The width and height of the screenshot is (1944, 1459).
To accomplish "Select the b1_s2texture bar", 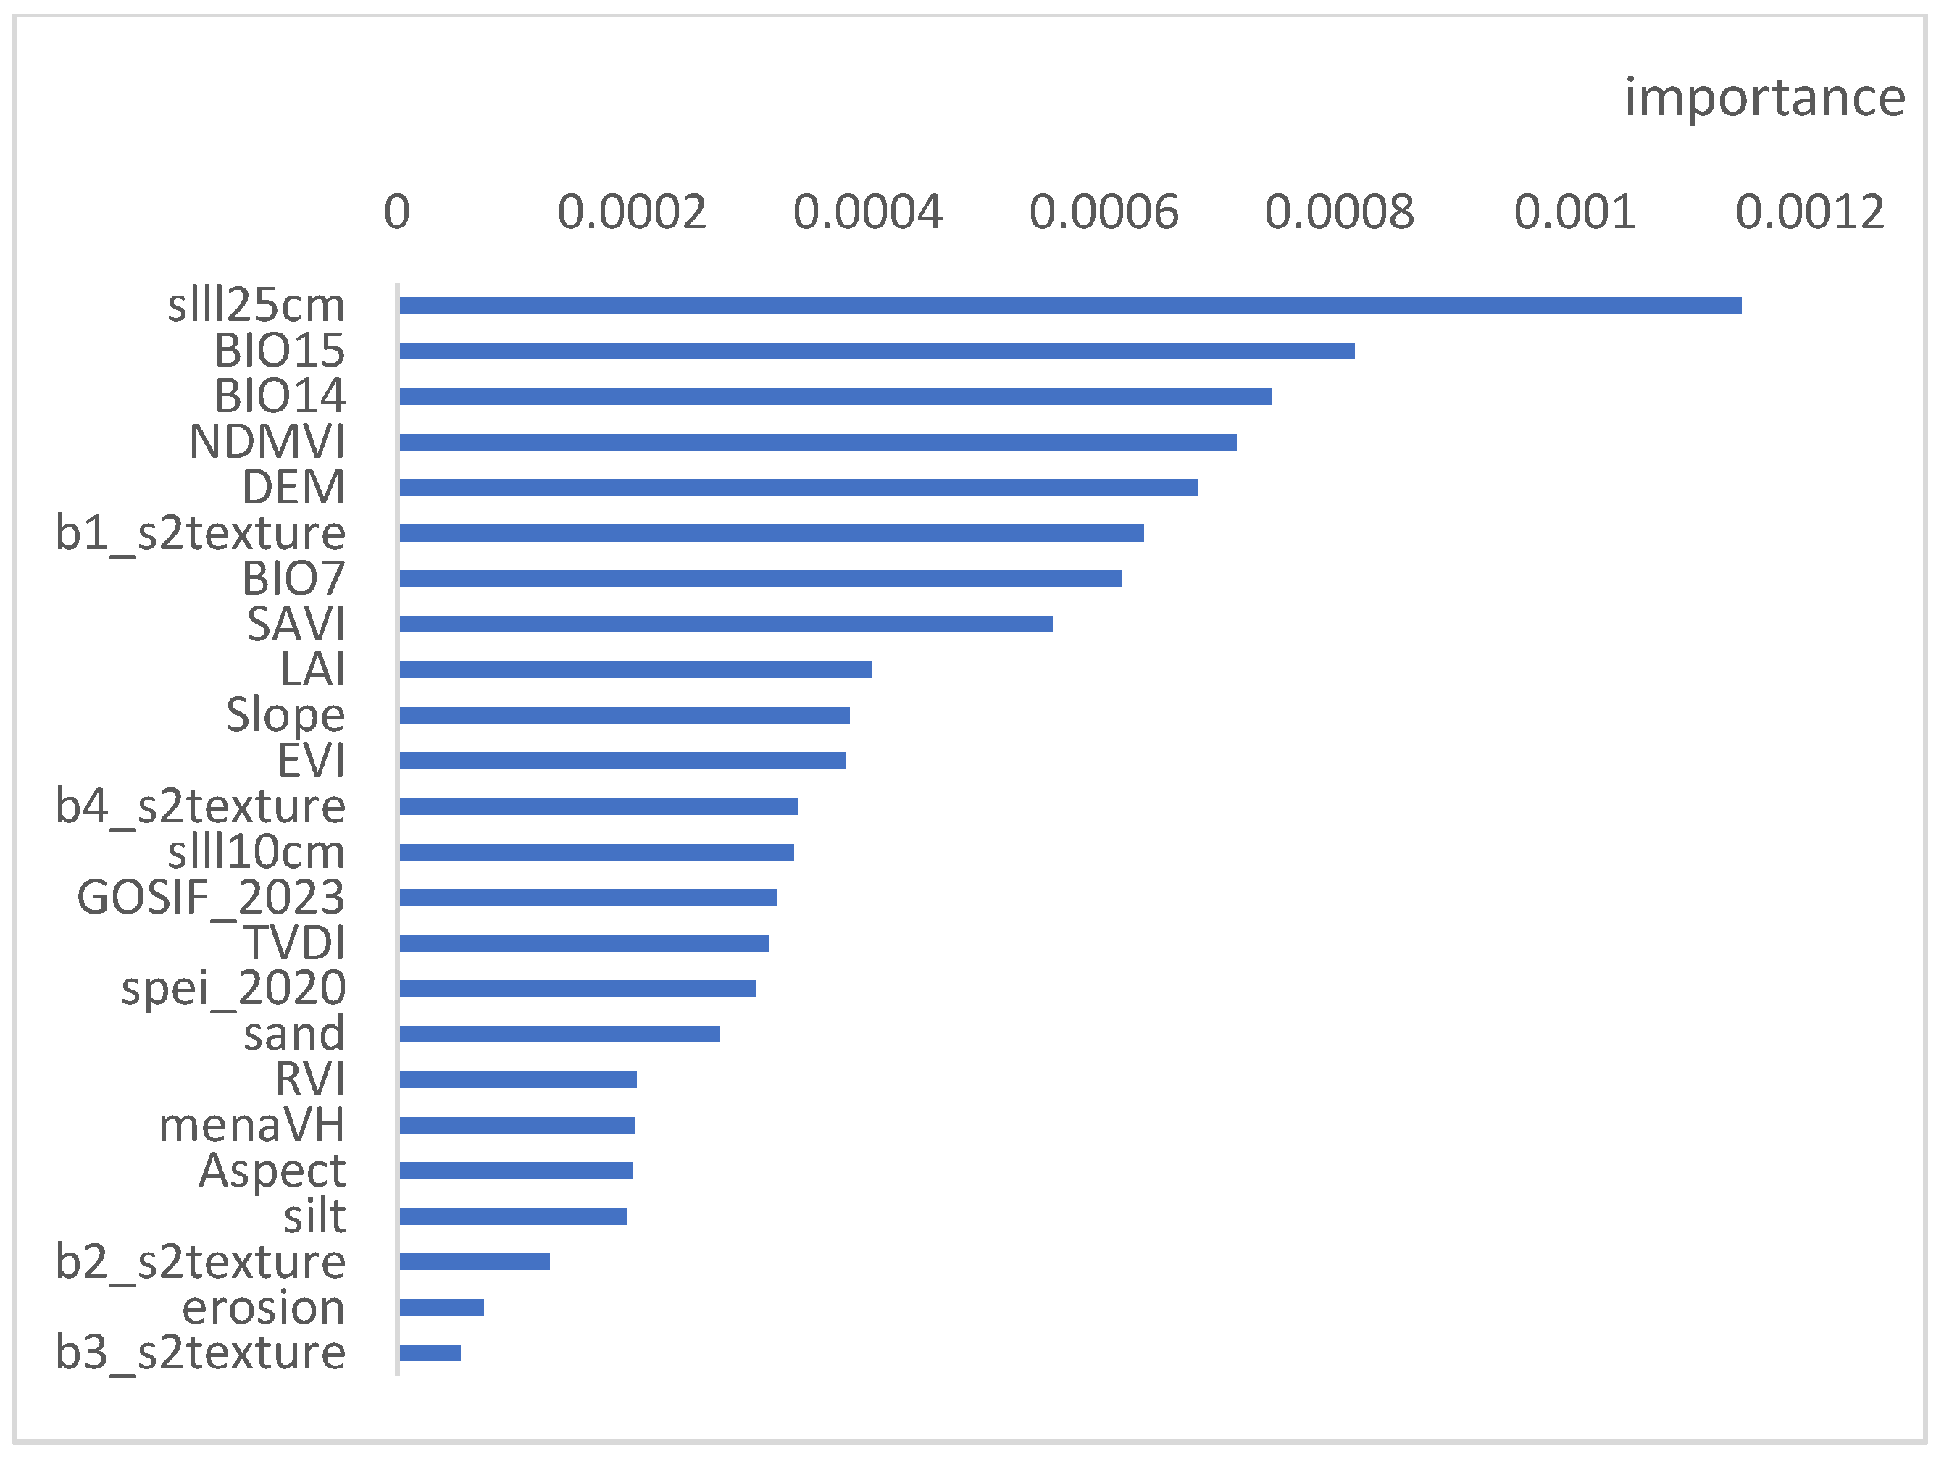I will 771,532.
